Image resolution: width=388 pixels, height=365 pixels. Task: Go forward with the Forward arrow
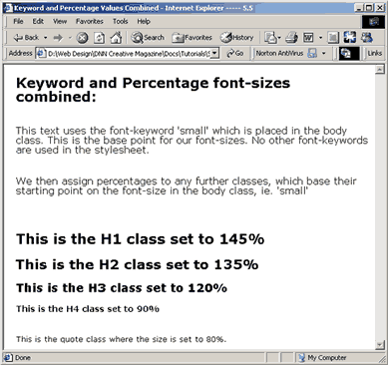pos(58,38)
